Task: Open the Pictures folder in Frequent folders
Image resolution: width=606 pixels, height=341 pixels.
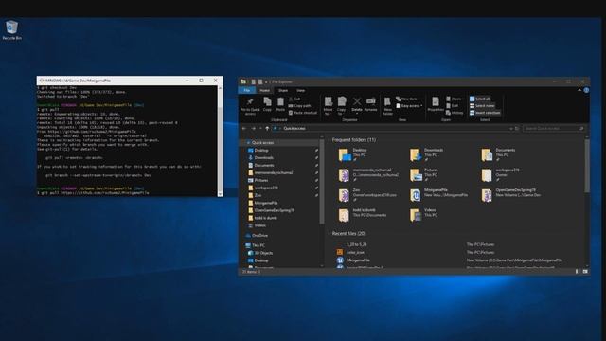Action: tap(424, 174)
